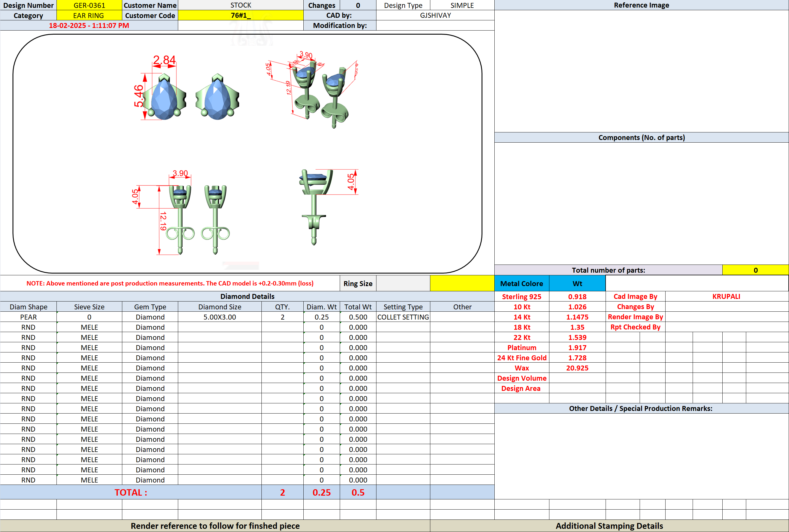This screenshot has width=789, height=532.
Task: Click the TOTAL : row label
Action: point(131,492)
